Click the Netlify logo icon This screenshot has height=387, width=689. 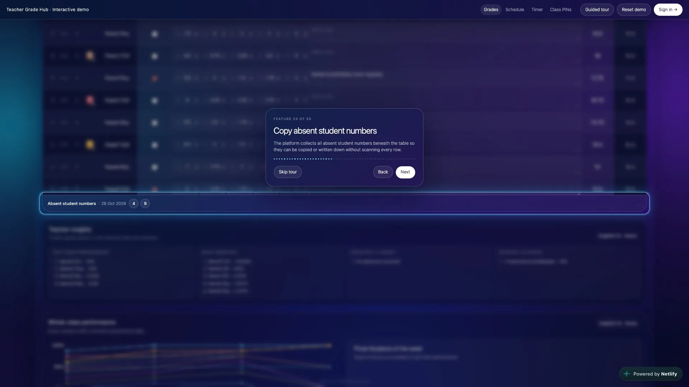627,374
